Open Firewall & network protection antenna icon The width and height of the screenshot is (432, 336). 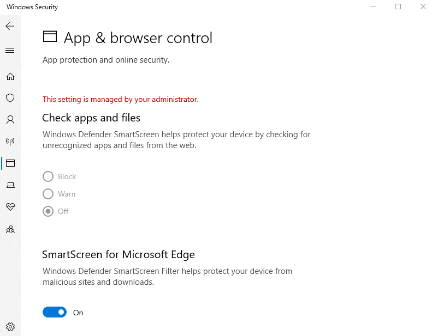tap(10, 142)
